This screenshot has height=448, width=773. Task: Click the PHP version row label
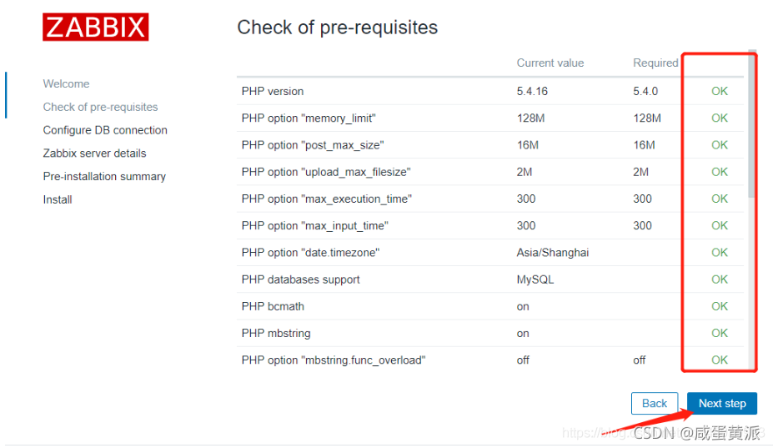click(272, 91)
